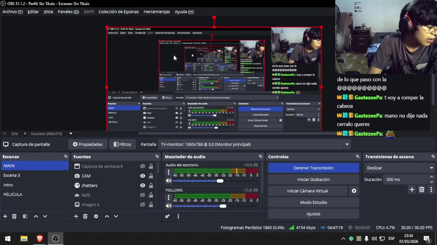Open Editar menu
This screenshot has height=245, width=437.
(x=33, y=12)
